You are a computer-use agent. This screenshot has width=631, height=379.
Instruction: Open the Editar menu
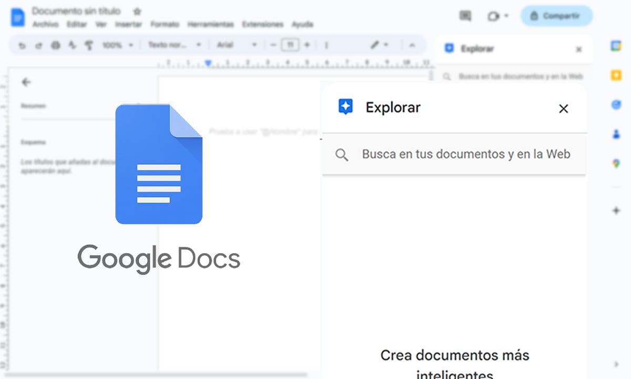pos(77,24)
